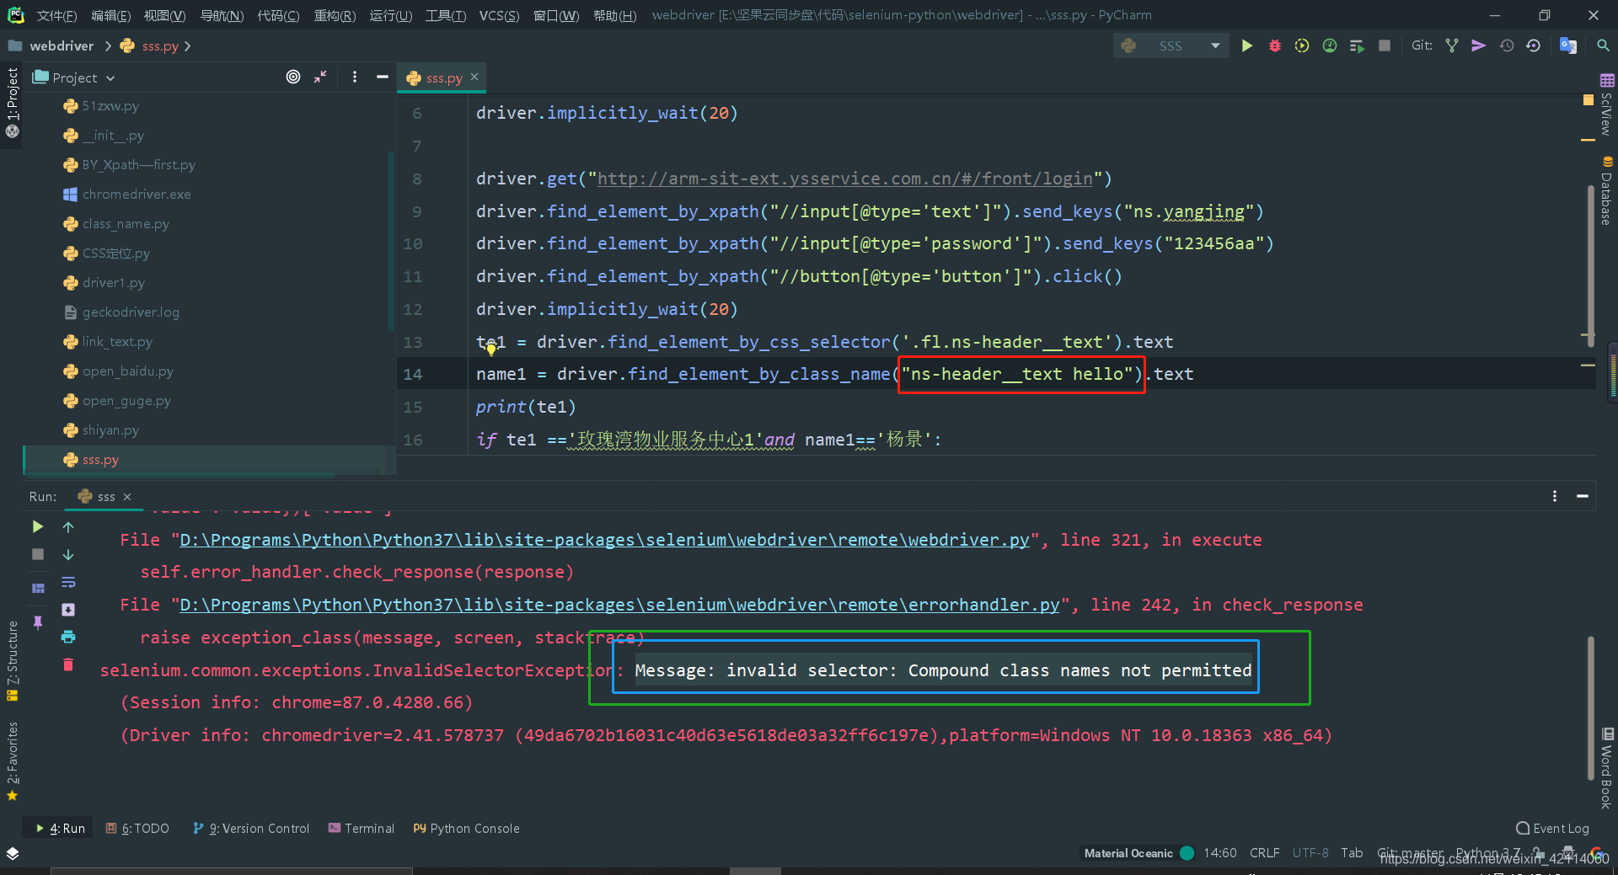Collapse all in Project panel
The image size is (1618, 875).
pyautogui.click(x=320, y=77)
